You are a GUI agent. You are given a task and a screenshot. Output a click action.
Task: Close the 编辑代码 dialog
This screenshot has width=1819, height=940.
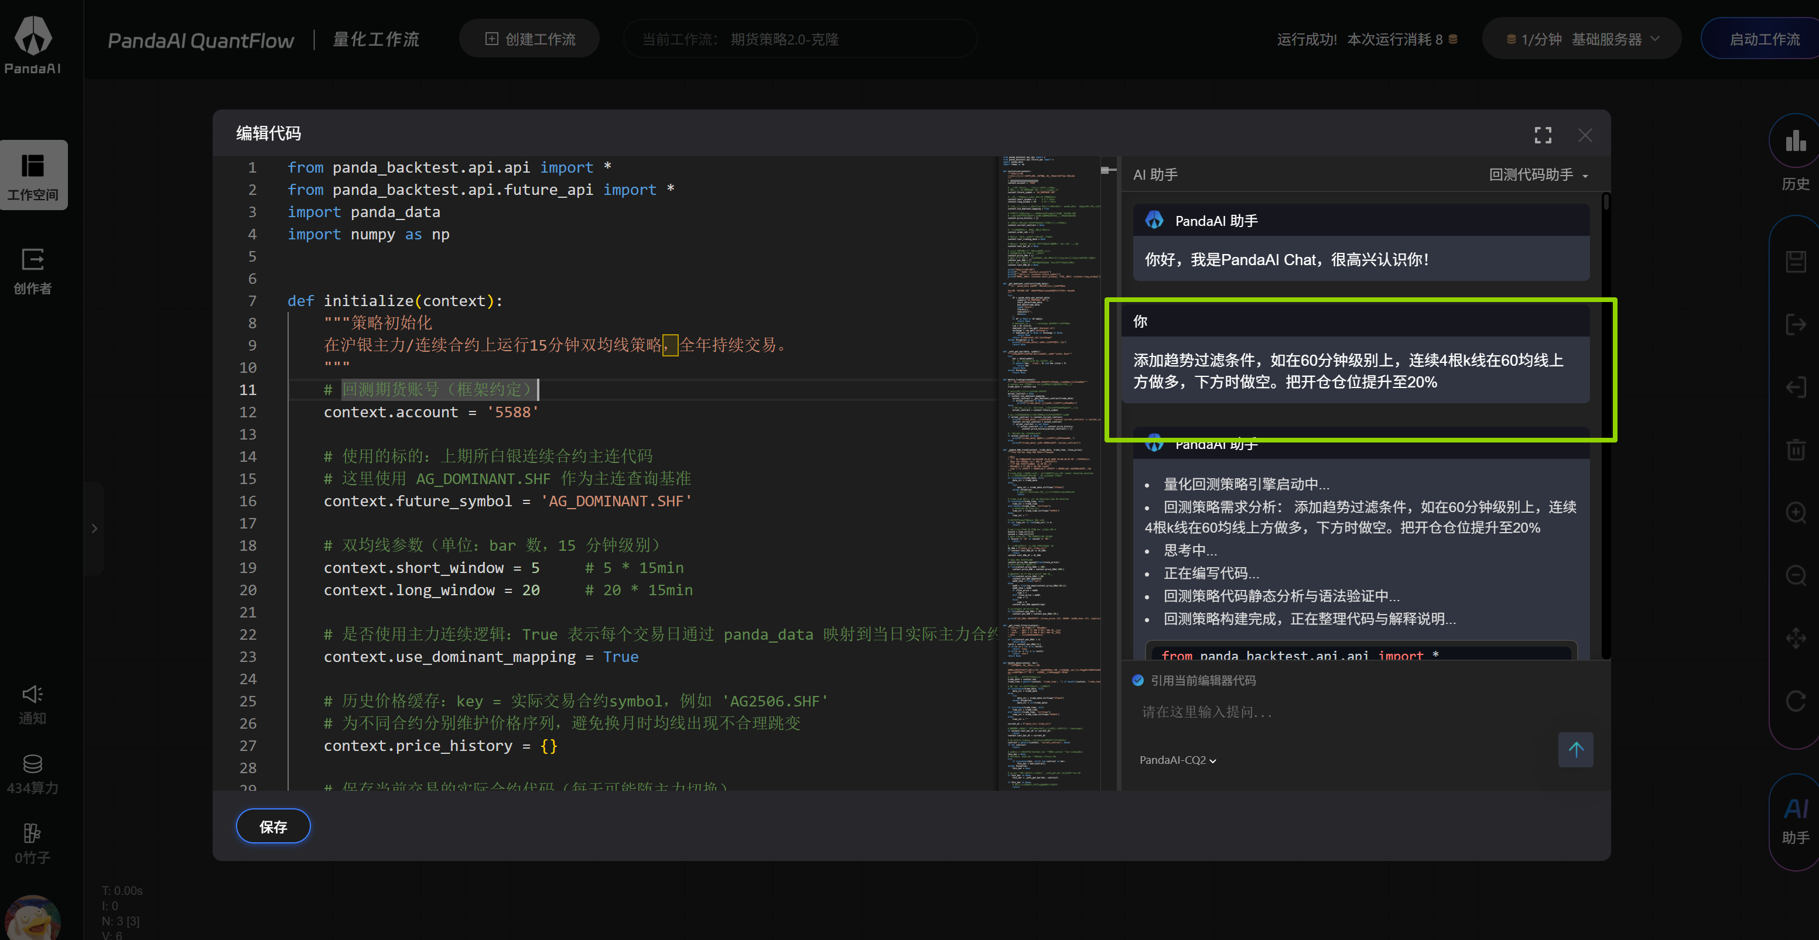[1585, 135]
